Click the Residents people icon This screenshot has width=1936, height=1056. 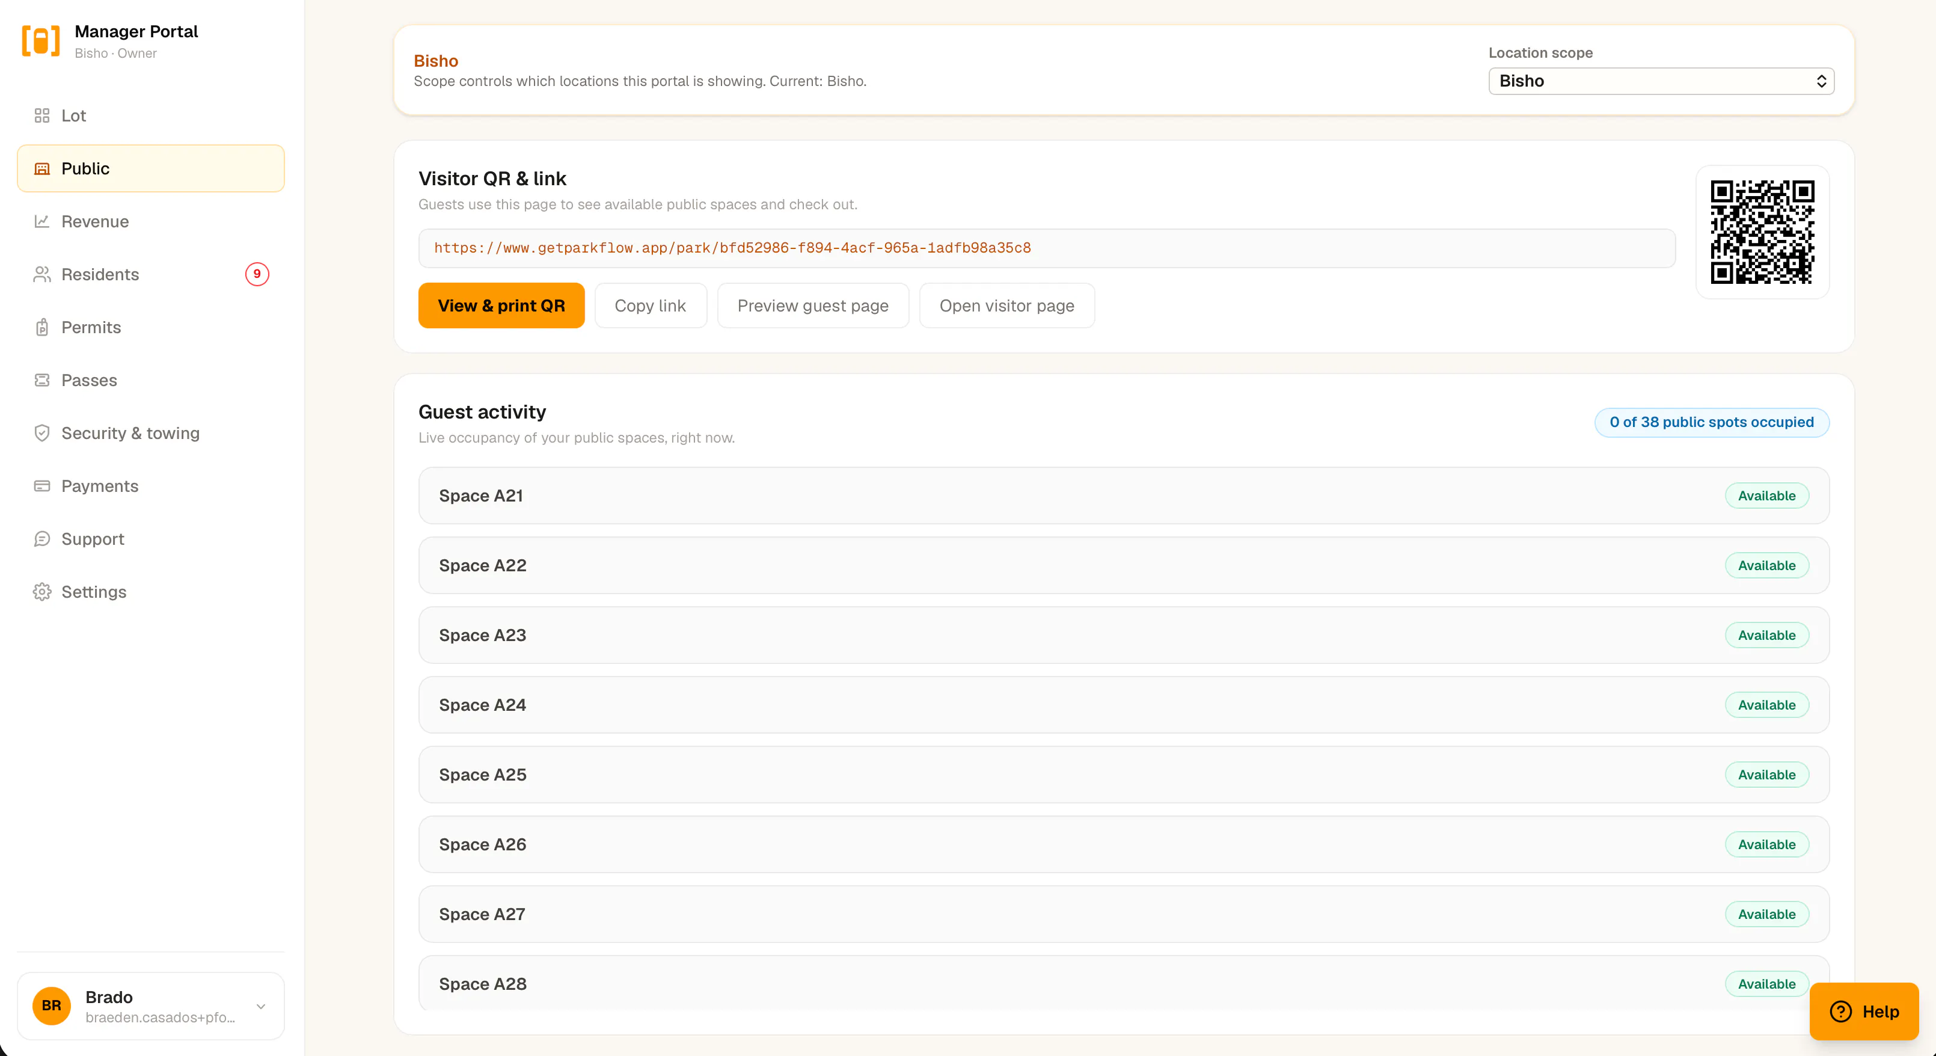42,274
